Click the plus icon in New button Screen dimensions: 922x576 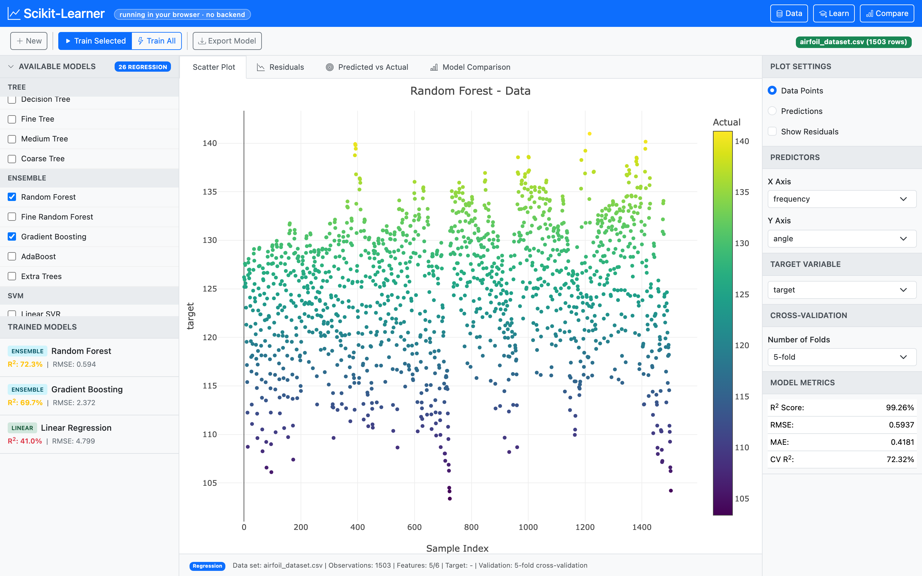coord(20,41)
